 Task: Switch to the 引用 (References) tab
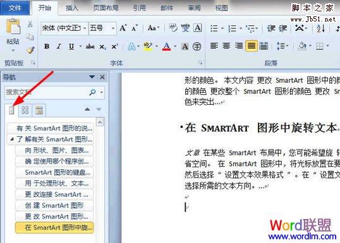(140, 8)
